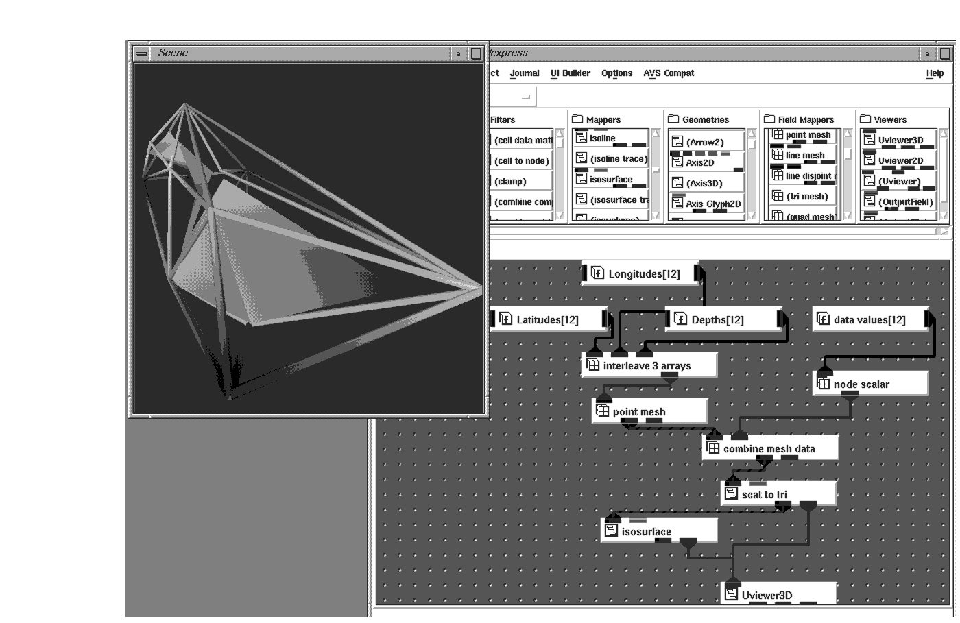Click the Longitudes[12] array icon
The height and width of the screenshot is (623, 960).
[597, 274]
